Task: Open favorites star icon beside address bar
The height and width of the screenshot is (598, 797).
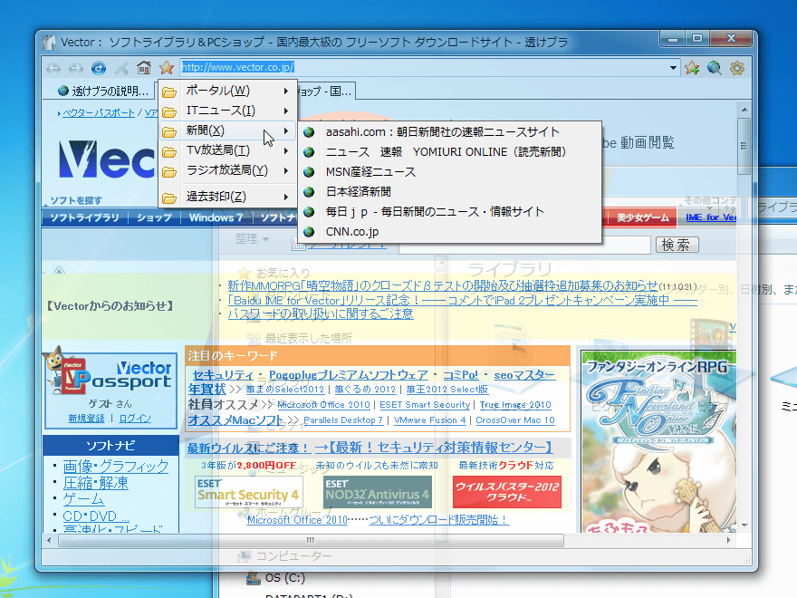Action: click(x=167, y=68)
